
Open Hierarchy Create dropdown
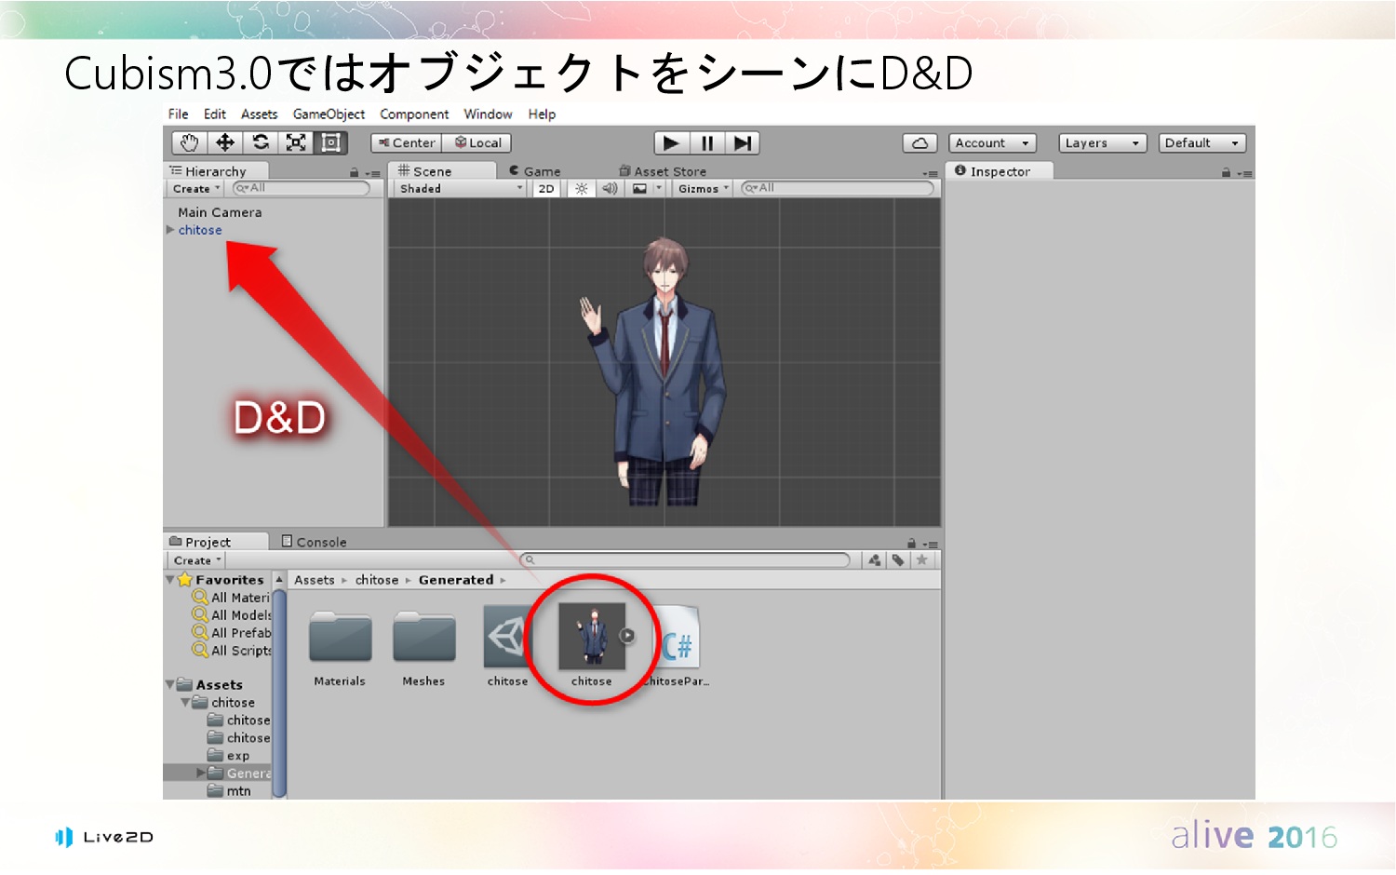tap(195, 189)
